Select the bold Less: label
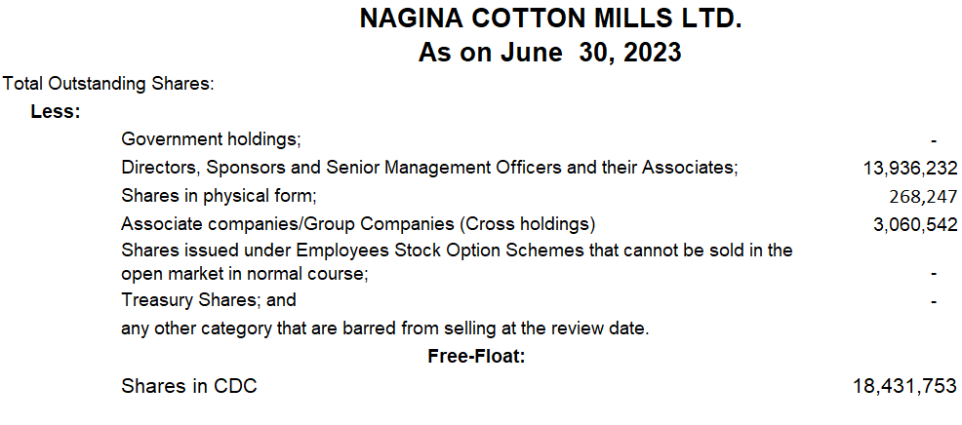The width and height of the screenshot is (962, 425). click(x=56, y=112)
